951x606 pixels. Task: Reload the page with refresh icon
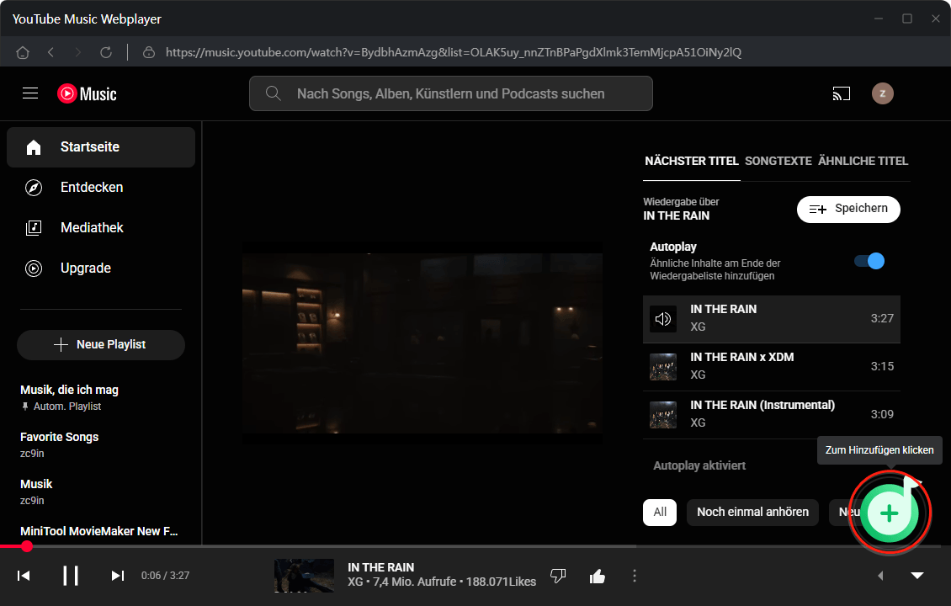click(x=106, y=53)
